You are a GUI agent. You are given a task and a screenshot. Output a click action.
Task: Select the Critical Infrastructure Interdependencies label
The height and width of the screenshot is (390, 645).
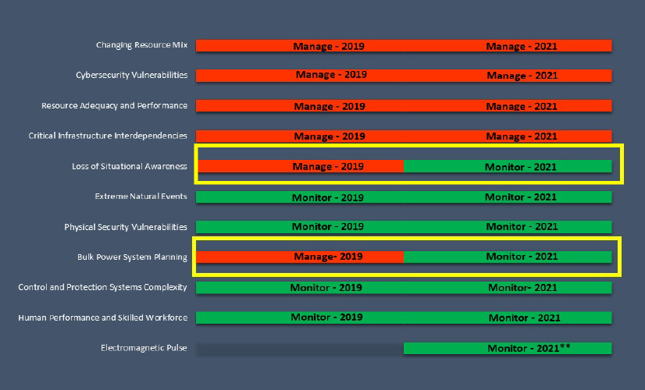coord(108,136)
